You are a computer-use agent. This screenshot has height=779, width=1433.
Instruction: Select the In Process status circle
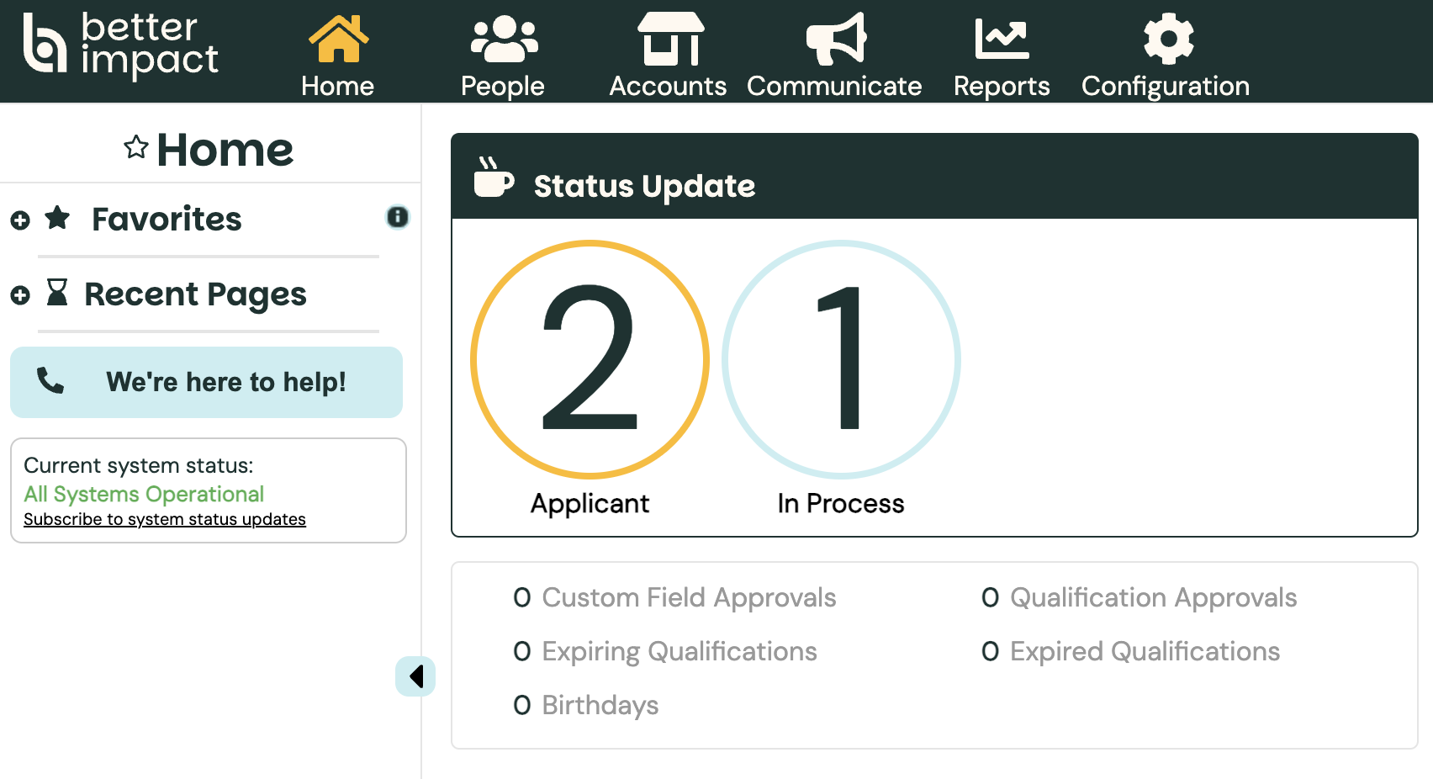click(x=841, y=360)
